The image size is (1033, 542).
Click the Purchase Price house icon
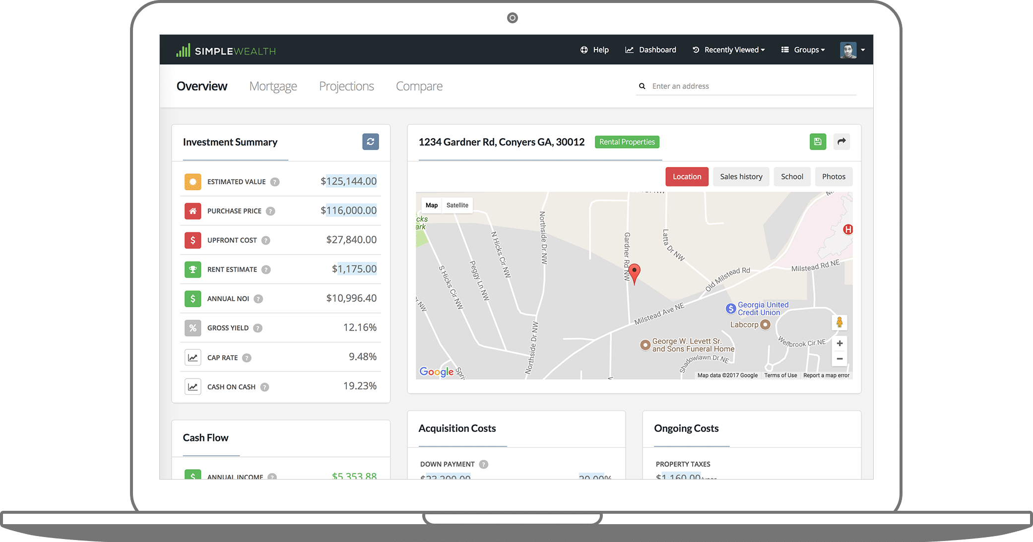tap(193, 211)
